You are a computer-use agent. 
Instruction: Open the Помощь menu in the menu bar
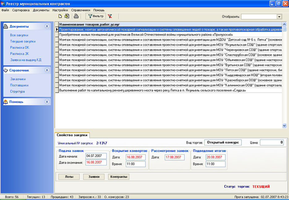[99, 10]
